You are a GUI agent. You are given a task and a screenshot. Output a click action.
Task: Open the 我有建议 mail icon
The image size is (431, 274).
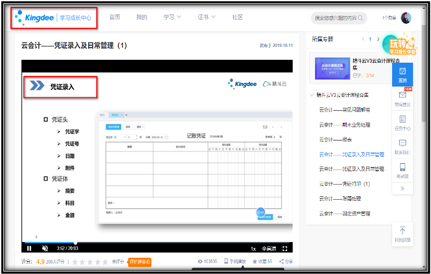(x=403, y=98)
